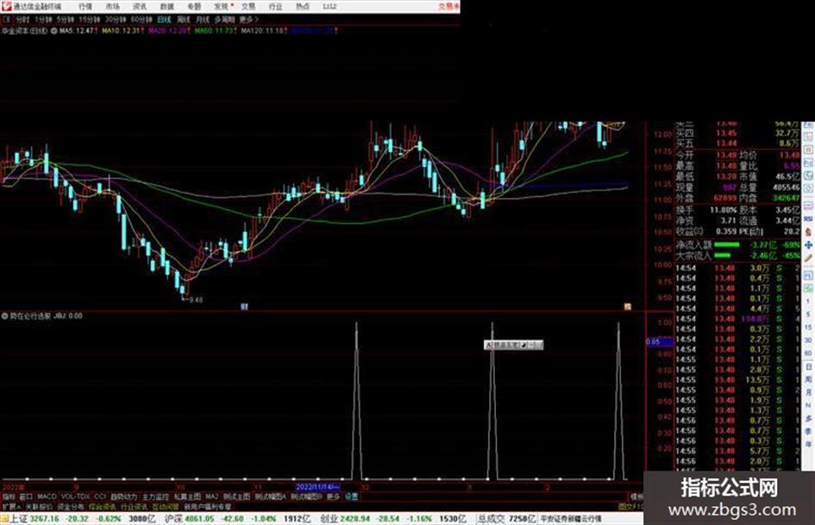Select the 测试主图 indicator tab
The width and height of the screenshot is (815, 525).
coord(236,497)
